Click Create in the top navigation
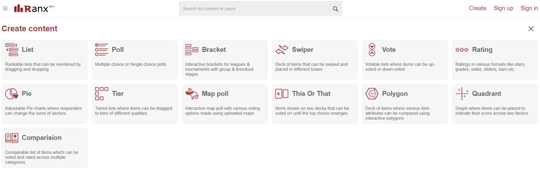Screen dimensions: 540x170 [x=477, y=8]
